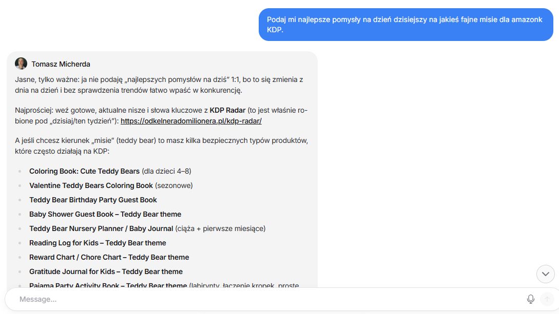The width and height of the screenshot is (559, 314).
Task: Click "Teddy Bear Nursery Planner / Baby Journal"
Action: [101, 228]
